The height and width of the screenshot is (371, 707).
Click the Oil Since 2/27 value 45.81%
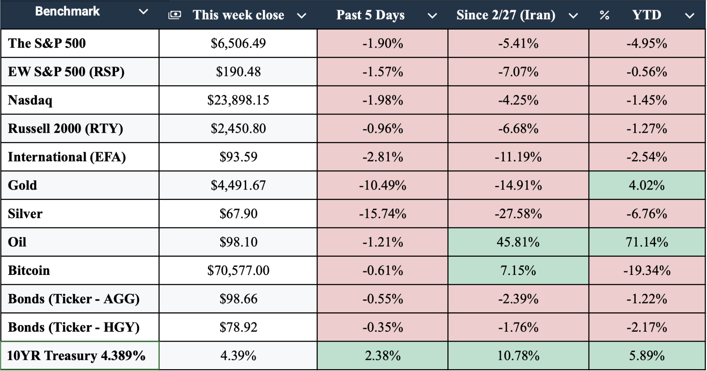518,242
